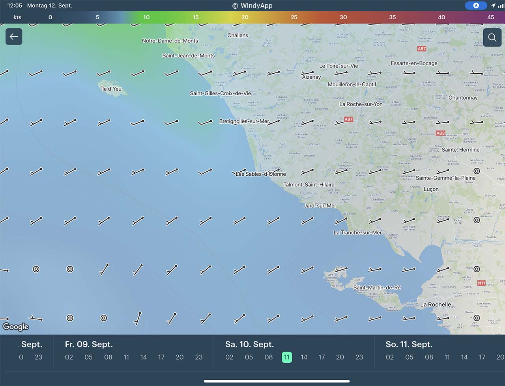Tap the home indicator bar at bottom
The width and height of the screenshot is (505, 386).
(x=277, y=381)
